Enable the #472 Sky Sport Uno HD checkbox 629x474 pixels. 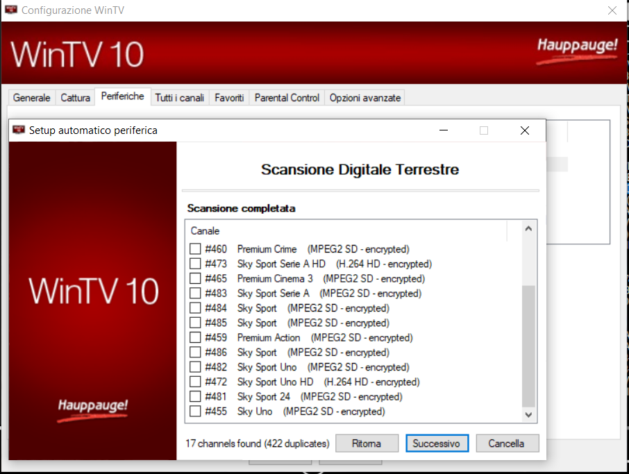click(x=195, y=382)
